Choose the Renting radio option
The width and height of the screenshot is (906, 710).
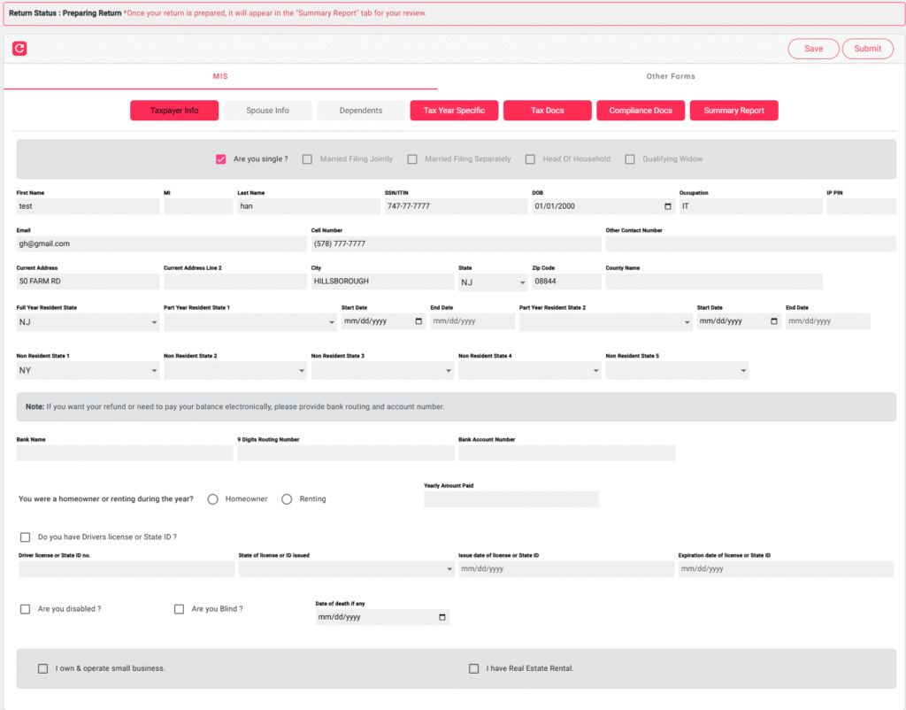[287, 499]
